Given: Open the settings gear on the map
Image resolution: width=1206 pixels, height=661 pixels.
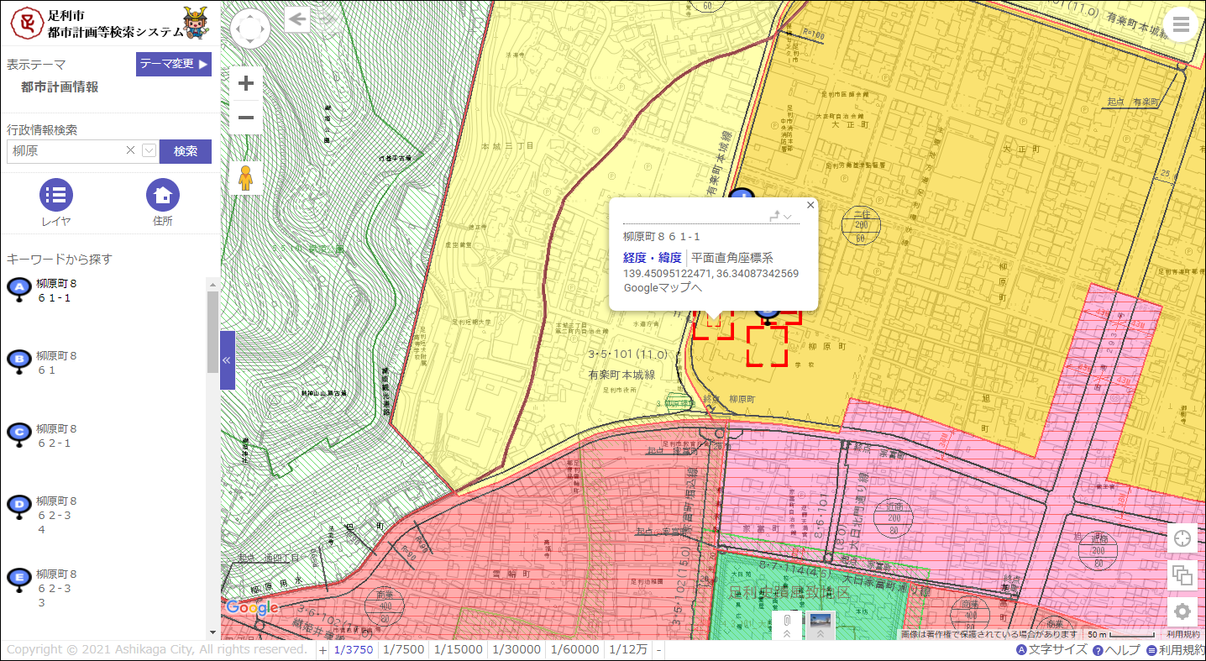Looking at the screenshot, I should 1182,612.
